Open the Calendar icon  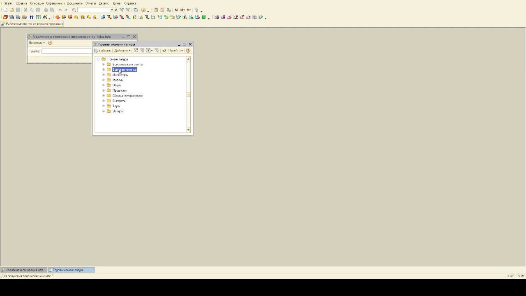[x=162, y=10]
